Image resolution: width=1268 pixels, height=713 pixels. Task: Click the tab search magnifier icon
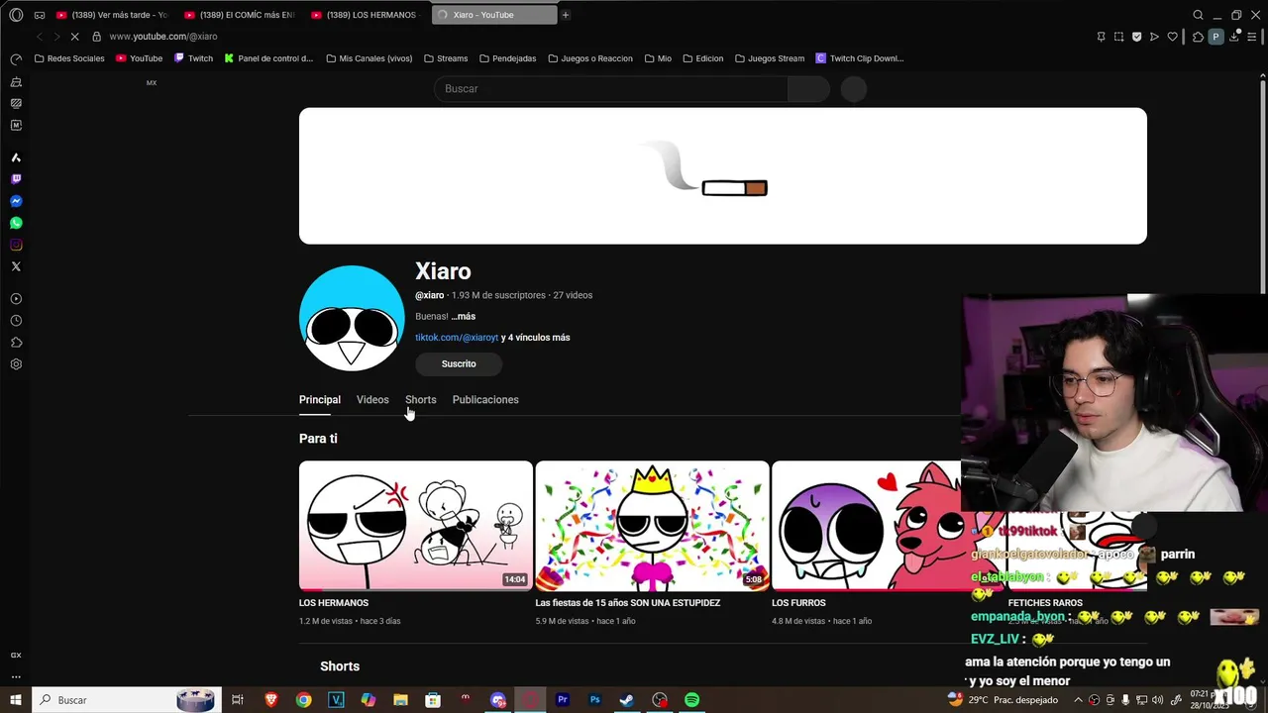click(x=1198, y=15)
